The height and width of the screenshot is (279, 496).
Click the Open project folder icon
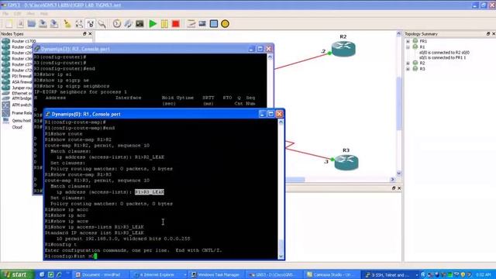pyautogui.click(x=31, y=24)
